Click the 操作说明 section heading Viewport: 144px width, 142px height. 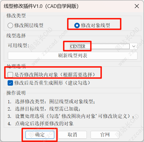pyautogui.click(x=16, y=93)
